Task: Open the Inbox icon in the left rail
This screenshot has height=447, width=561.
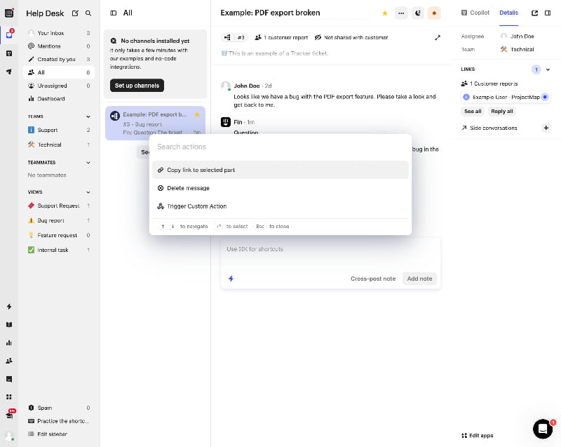Action: 9,34
